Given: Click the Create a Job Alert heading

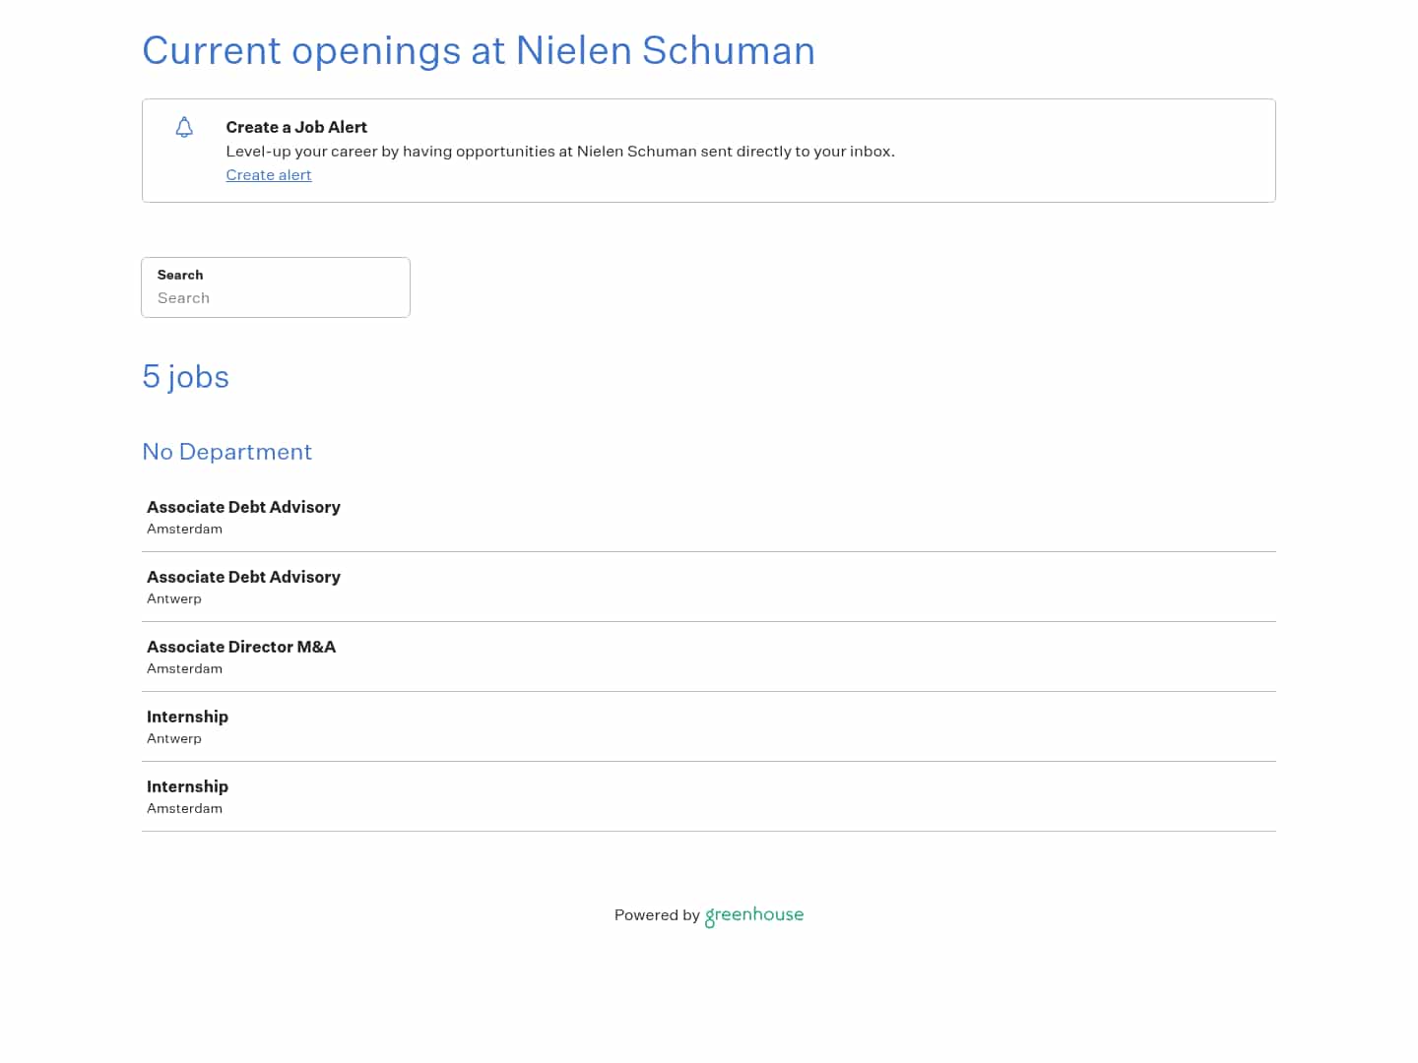Looking at the screenshot, I should coord(296,127).
